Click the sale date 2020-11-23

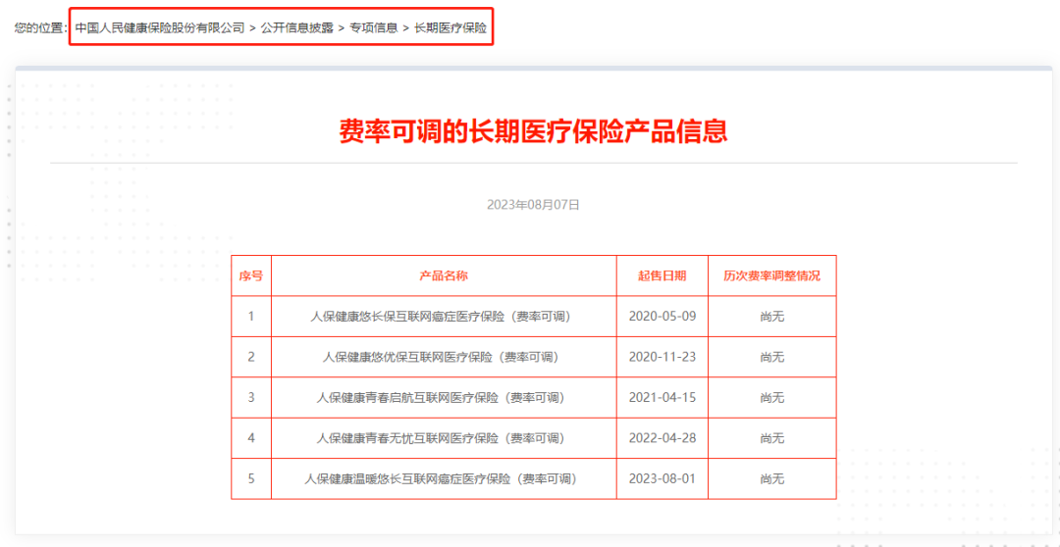(662, 357)
